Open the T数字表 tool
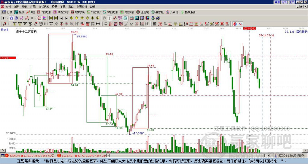Viewport: 308px width, 164px height. coord(127,12)
